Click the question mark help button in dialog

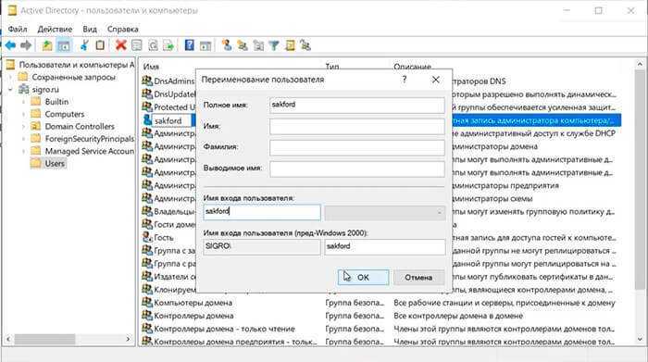[405, 80]
